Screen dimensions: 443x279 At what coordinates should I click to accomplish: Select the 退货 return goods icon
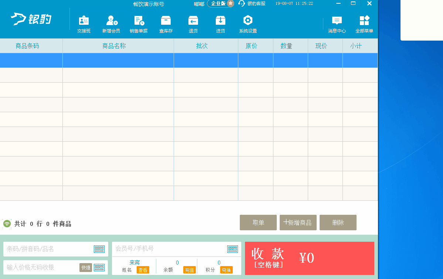pos(193,24)
